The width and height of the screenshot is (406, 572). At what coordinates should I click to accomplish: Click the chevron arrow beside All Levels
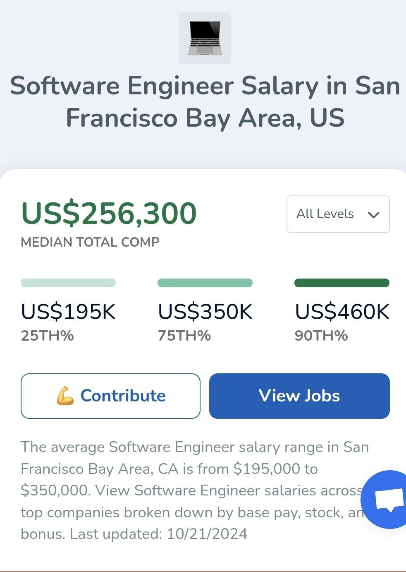click(373, 215)
